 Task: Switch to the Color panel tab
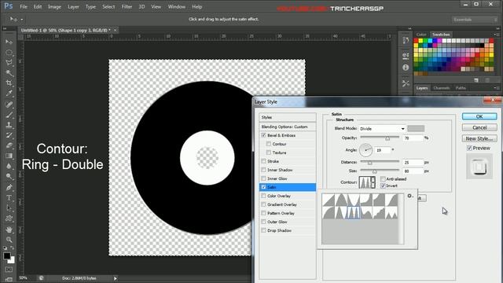pos(421,35)
